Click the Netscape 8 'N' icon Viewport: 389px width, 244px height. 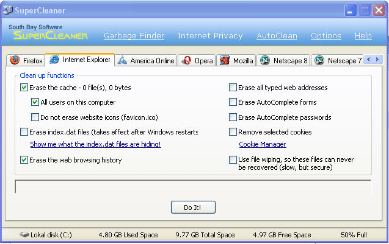pos(264,60)
